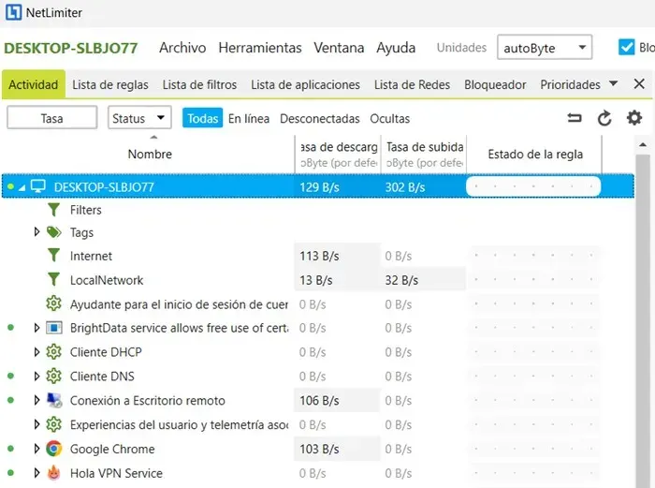Switch to the Actividad tab
655x488 pixels.
tap(34, 84)
